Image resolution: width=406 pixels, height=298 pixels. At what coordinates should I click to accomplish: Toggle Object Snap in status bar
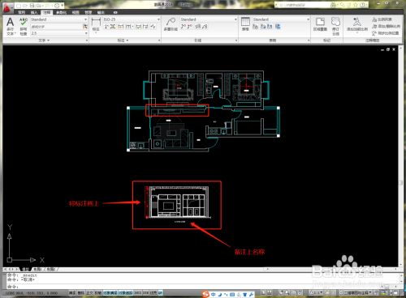click(110, 292)
